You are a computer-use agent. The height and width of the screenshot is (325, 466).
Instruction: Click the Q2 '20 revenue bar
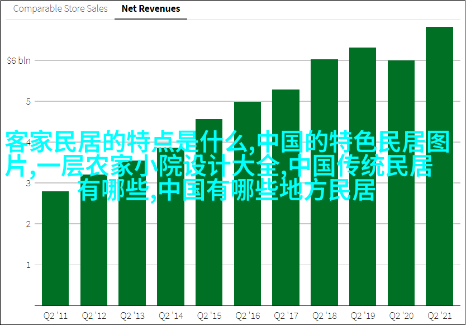coord(401,183)
